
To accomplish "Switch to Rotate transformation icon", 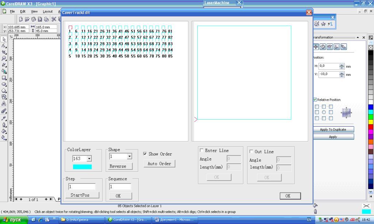I will pos(323,47).
